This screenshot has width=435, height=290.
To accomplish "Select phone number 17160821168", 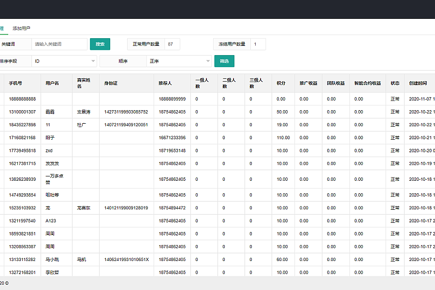I will point(22,138).
